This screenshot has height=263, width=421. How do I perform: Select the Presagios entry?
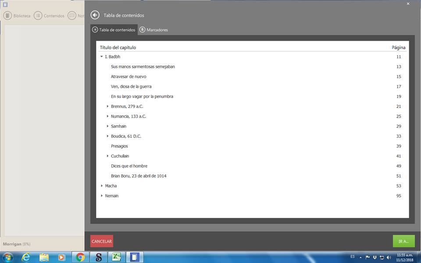[119, 146]
